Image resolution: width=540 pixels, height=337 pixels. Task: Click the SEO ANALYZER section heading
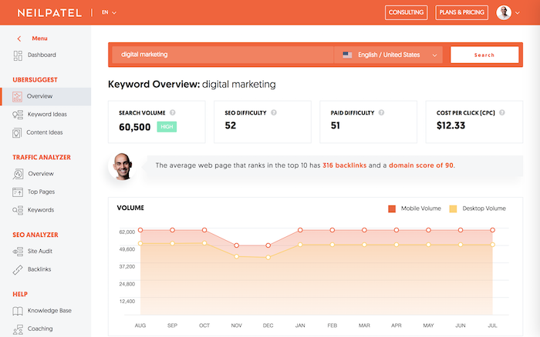tap(35, 235)
